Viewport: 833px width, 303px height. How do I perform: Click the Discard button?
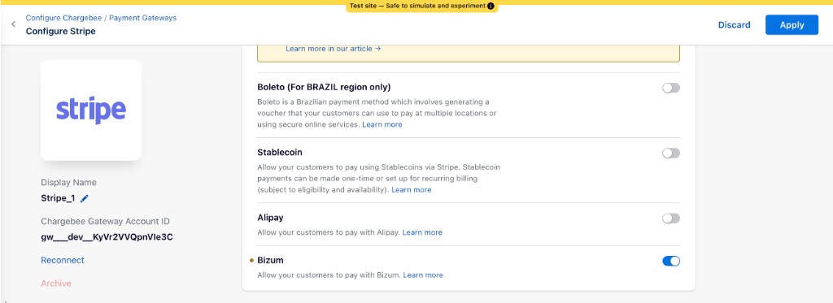pyautogui.click(x=735, y=25)
